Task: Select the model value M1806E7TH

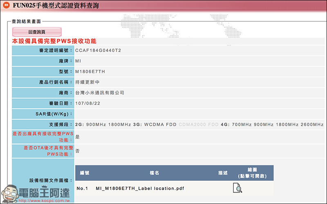Action: [90, 72]
